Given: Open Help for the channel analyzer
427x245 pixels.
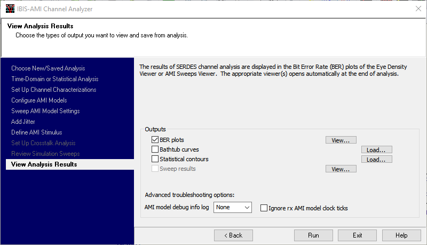Looking at the screenshot, I should [401, 235].
